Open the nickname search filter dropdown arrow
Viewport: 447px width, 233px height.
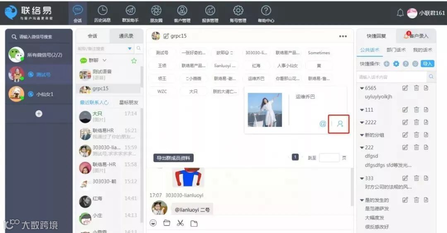tap(130, 48)
